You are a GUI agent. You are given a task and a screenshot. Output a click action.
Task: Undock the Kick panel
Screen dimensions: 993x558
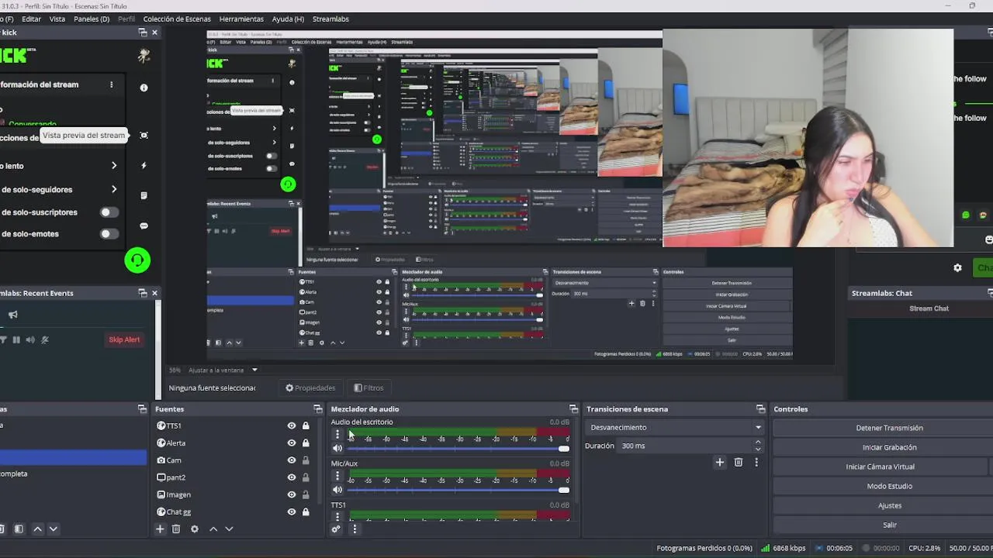click(x=143, y=32)
